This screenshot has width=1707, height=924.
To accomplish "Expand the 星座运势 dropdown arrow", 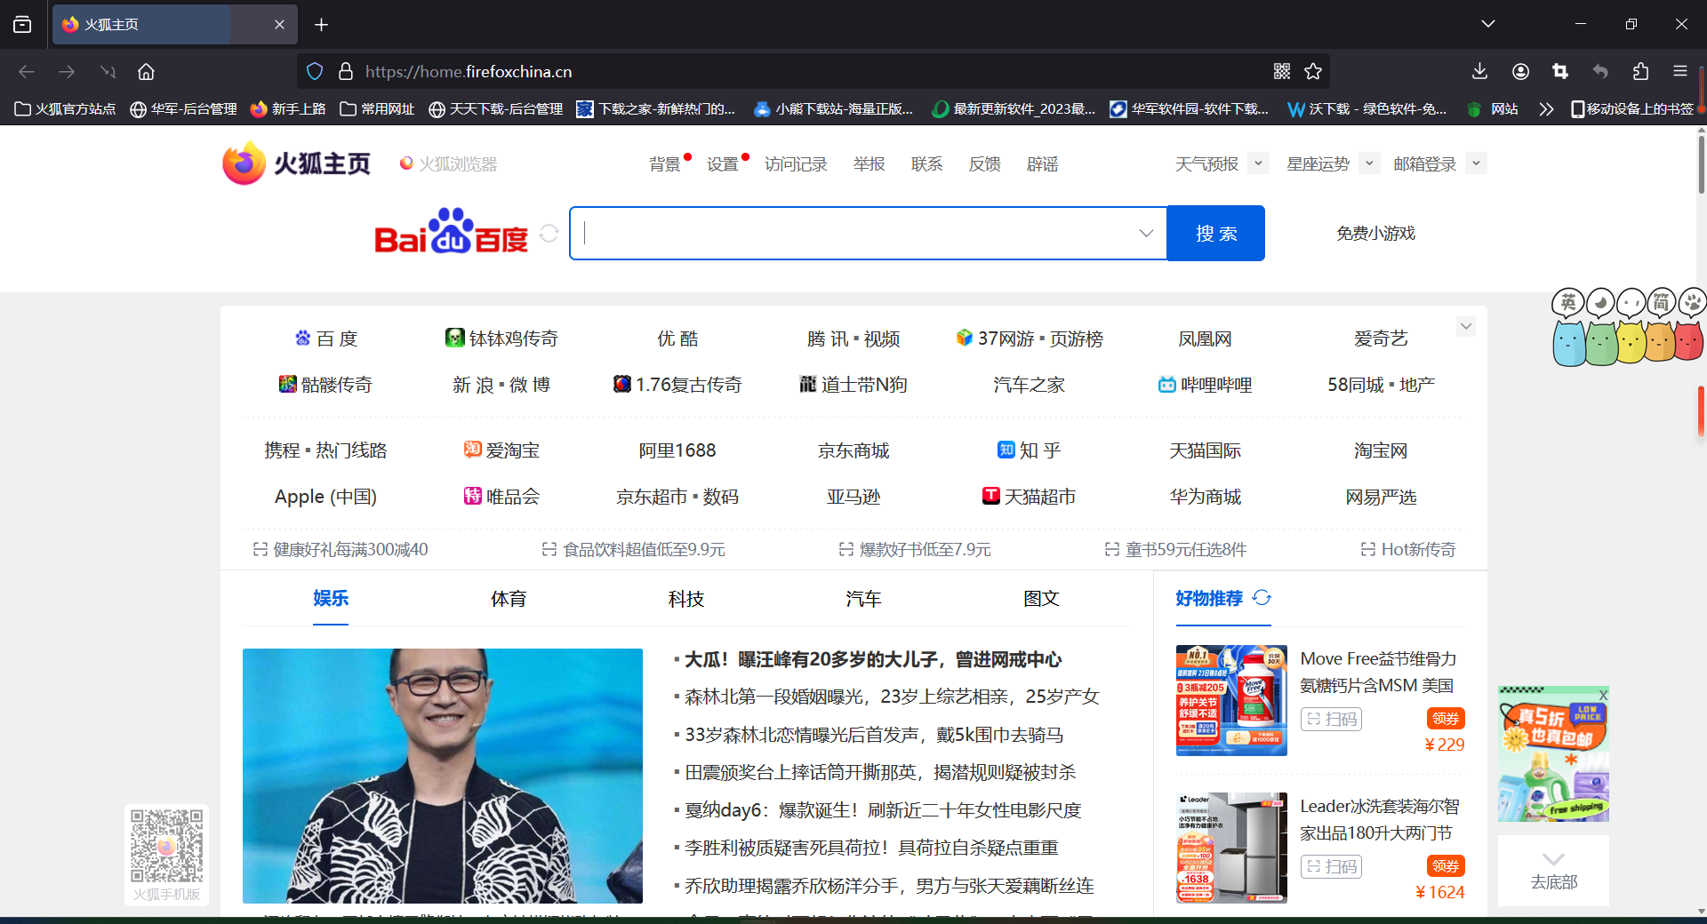I will coord(1370,163).
